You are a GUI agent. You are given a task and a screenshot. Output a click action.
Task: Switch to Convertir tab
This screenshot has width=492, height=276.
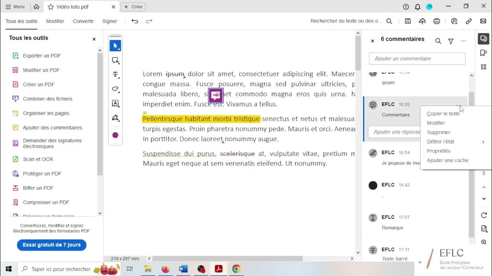point(83,21)
